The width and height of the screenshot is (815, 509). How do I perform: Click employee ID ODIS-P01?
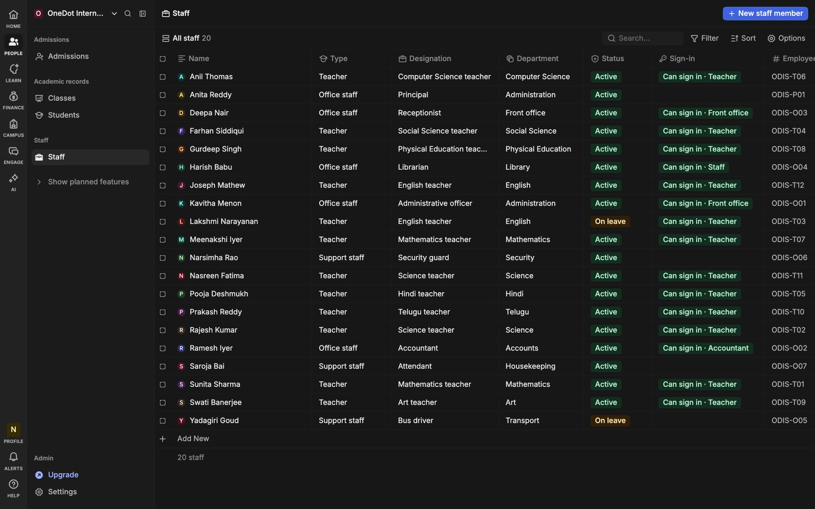tap(788, 95)
